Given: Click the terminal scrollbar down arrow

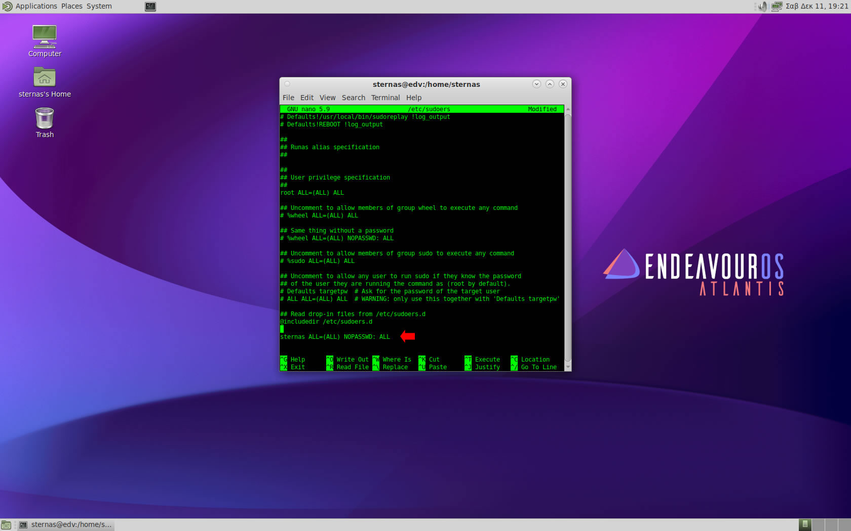Looking at the screenshot, I should pyautogui.click(x=568, y=367).
